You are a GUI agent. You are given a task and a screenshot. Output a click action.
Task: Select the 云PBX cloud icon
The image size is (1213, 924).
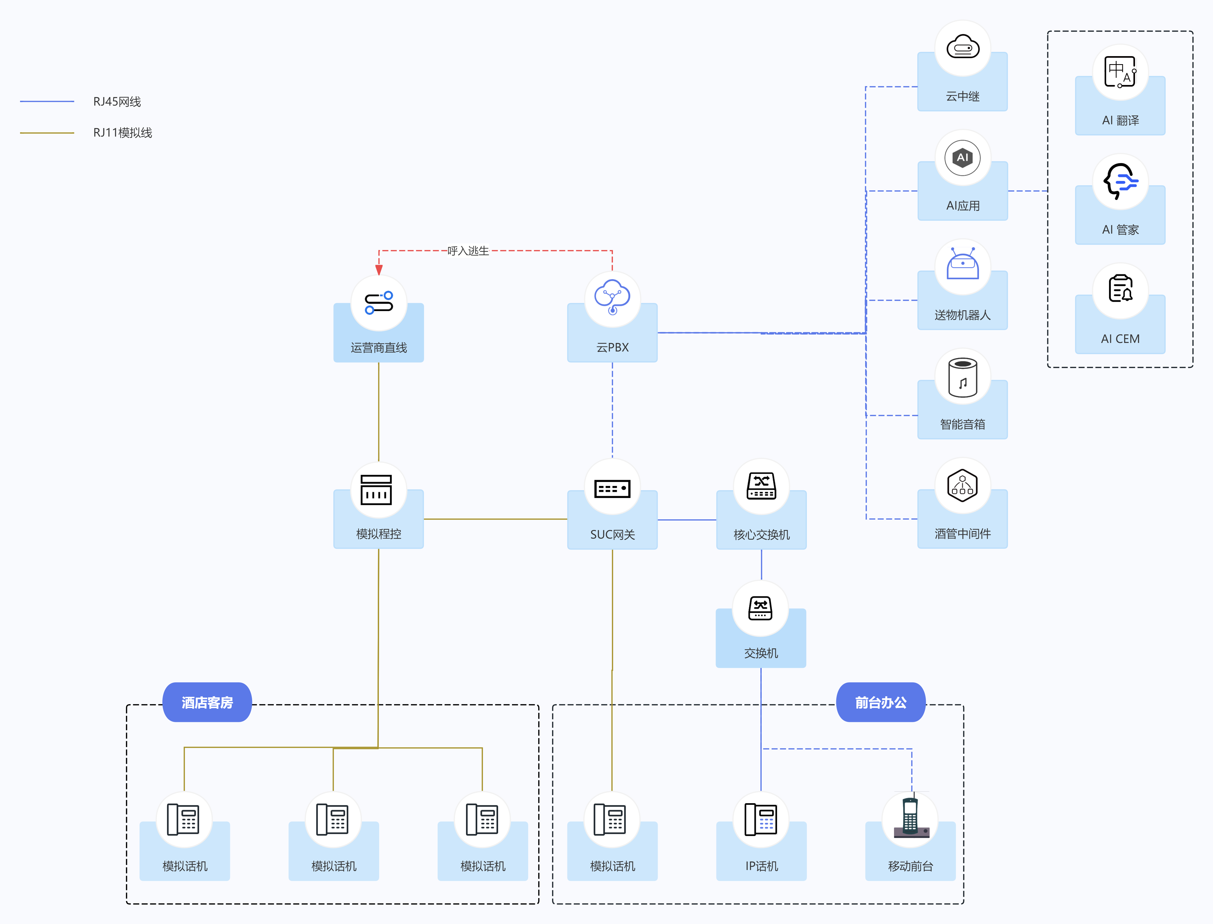point(612,297)
